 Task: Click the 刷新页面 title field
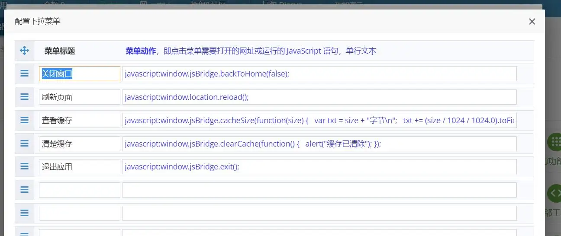click(x=80, y=97)
